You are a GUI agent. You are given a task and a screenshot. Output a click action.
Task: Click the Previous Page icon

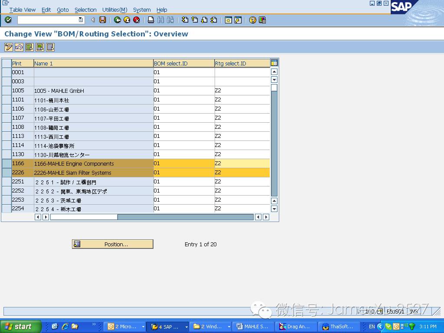(x=195, y=20)
